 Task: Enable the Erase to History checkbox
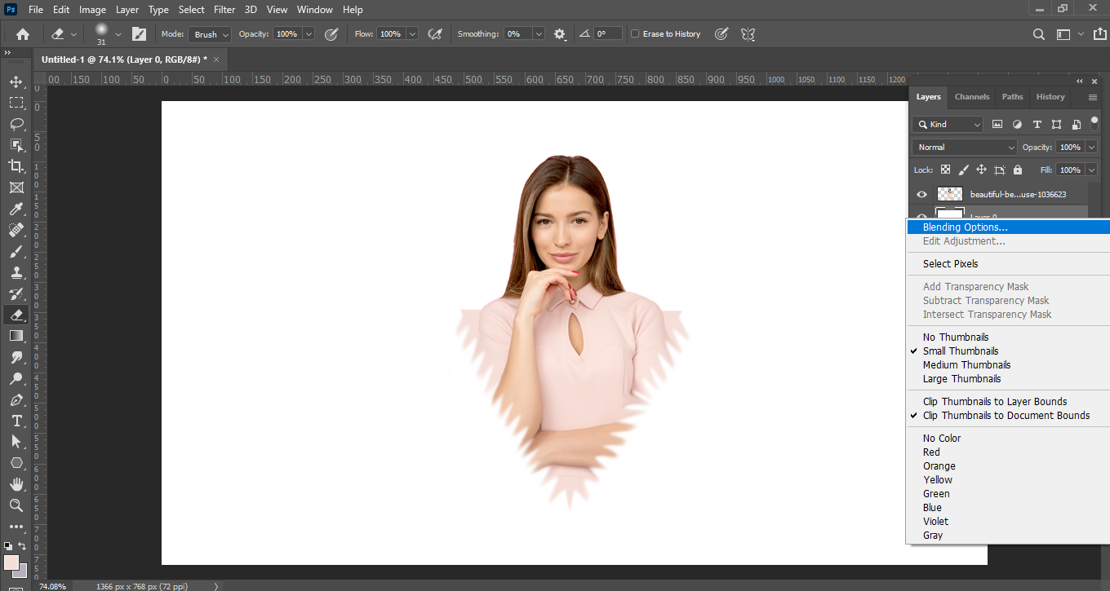[635, 34]
